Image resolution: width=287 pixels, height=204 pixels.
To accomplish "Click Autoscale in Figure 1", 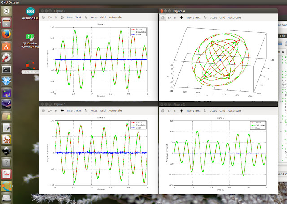I will point(115,110).
